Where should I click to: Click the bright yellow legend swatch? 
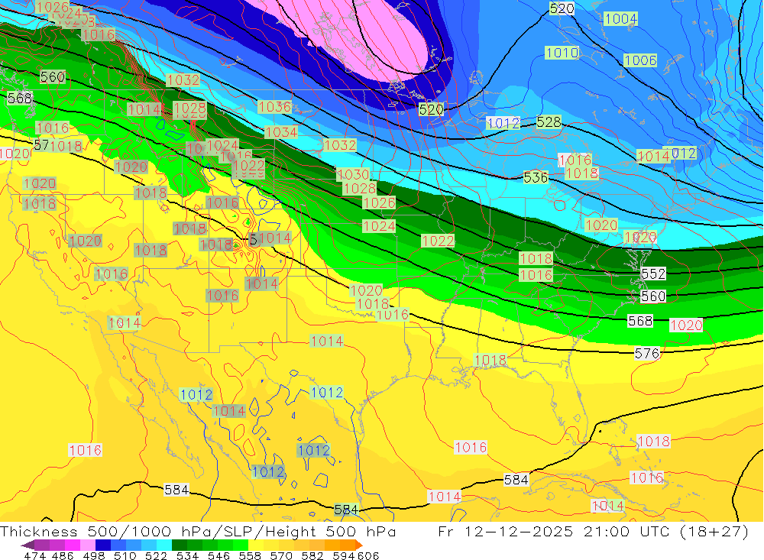click(x=255, y=545)
